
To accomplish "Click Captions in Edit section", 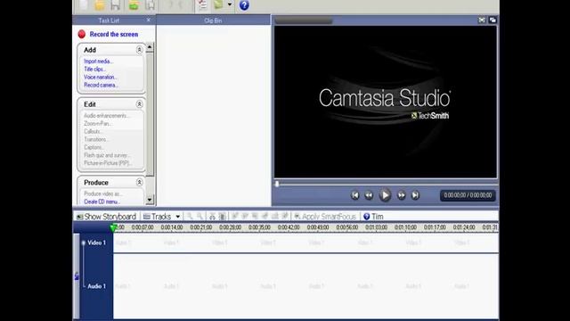I will pos(94,147).
